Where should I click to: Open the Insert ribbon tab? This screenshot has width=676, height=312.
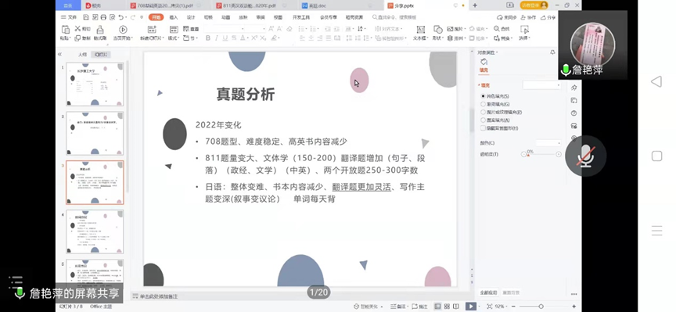174,17
